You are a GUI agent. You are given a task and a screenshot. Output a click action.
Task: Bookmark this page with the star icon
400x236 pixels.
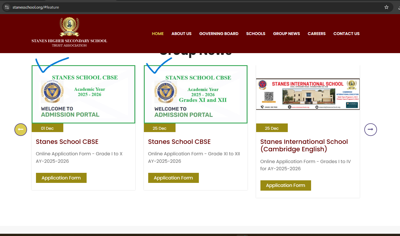tap(386, 7)
